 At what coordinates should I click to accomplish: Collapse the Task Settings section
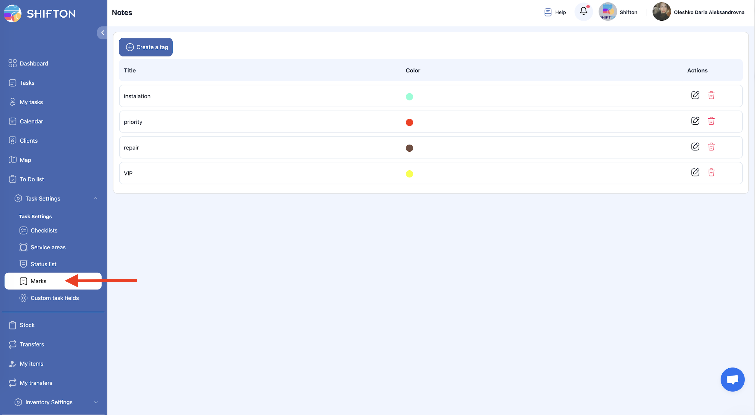click(x=96, y=199)
